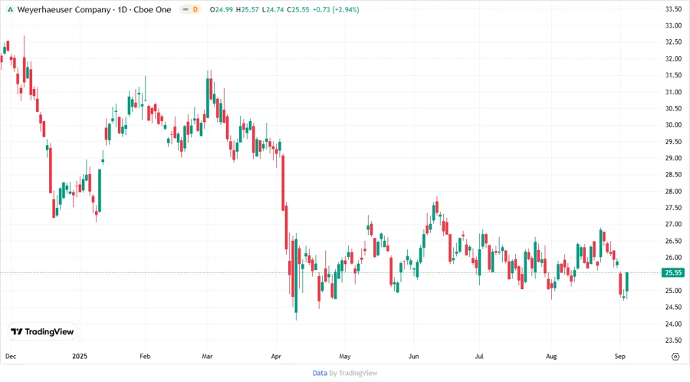Select the Apr label on time axis
The width and height of the screenshot is (690, 382).
[276, 356]
